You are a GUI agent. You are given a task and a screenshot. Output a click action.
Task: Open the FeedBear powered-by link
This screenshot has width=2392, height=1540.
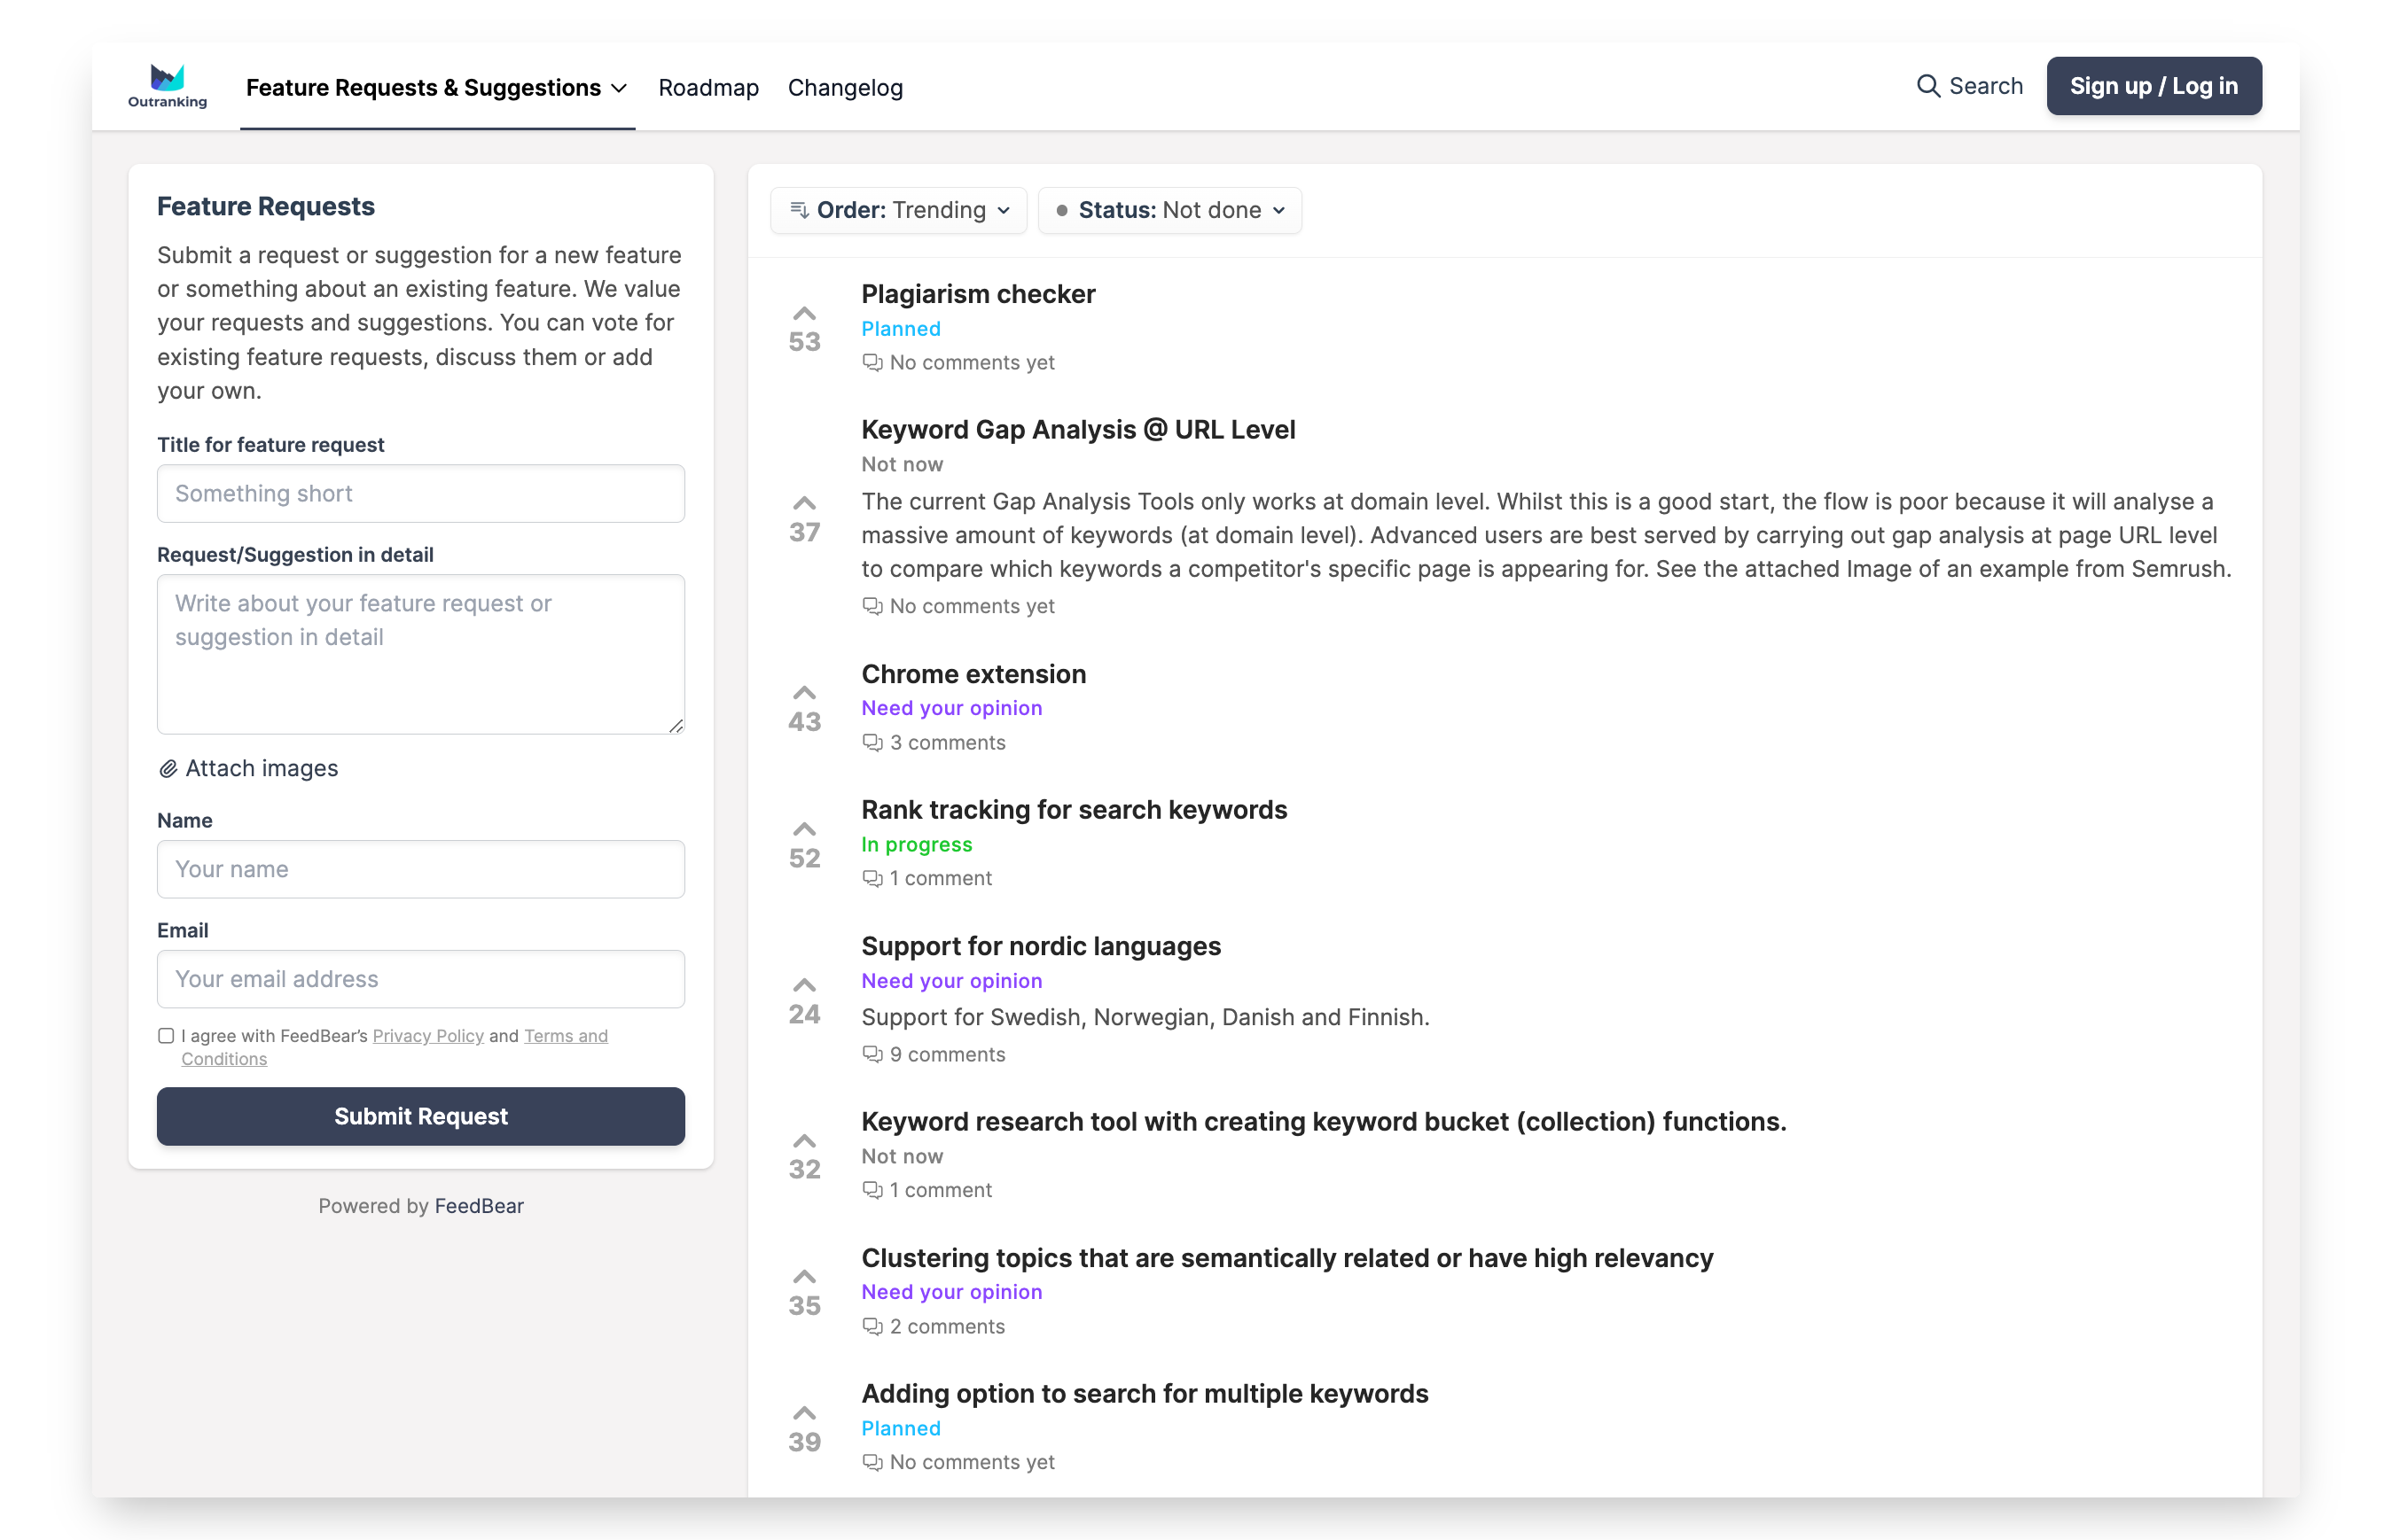coord(480,1206)
